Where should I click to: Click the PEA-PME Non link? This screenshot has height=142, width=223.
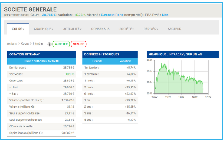click(165, 15)
